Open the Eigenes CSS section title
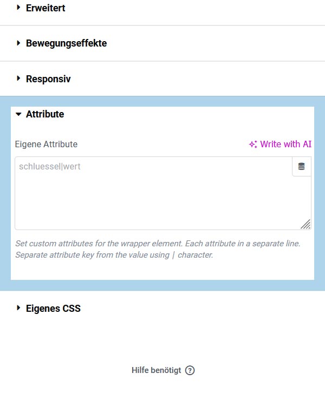The width and height of the screenshot is (325, 406). point(53,309)
